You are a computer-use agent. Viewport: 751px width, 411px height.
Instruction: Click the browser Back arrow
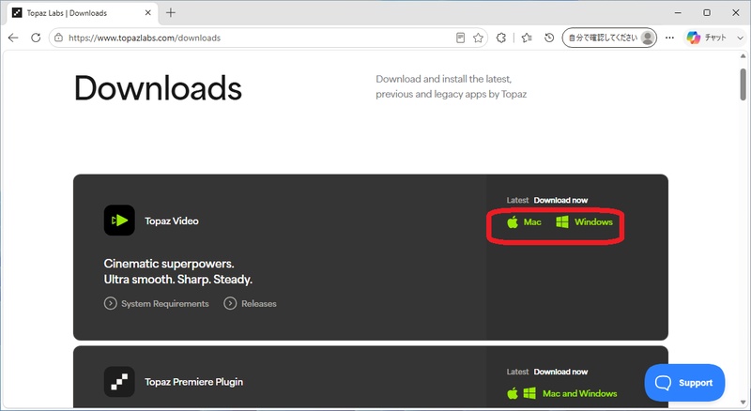click(x=13, y=38)
